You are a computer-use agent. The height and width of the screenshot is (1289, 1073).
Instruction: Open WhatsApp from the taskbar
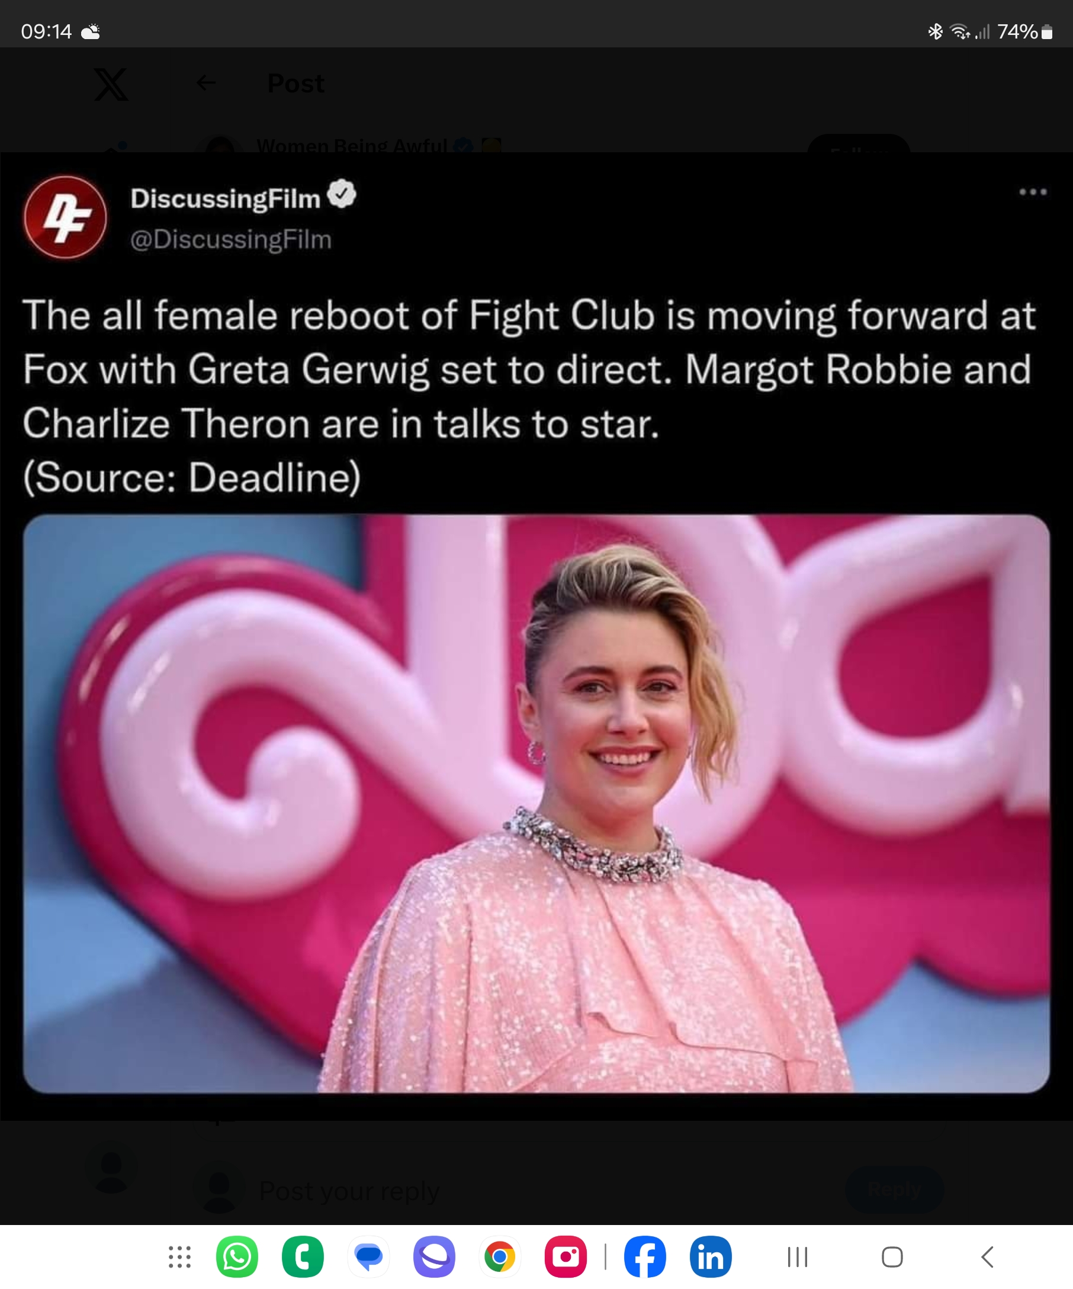point(237,1256)
